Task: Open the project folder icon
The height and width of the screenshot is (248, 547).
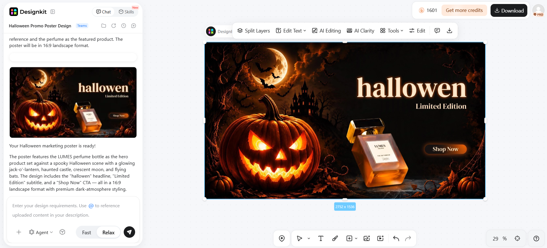Action: (x=104, y=26)
